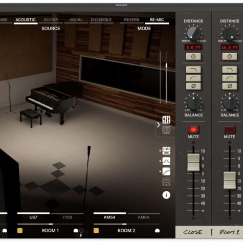The image size is (243, 243).
Task: Click the horizontal slider above ROOM 2 label
Action: coord(126,224)
